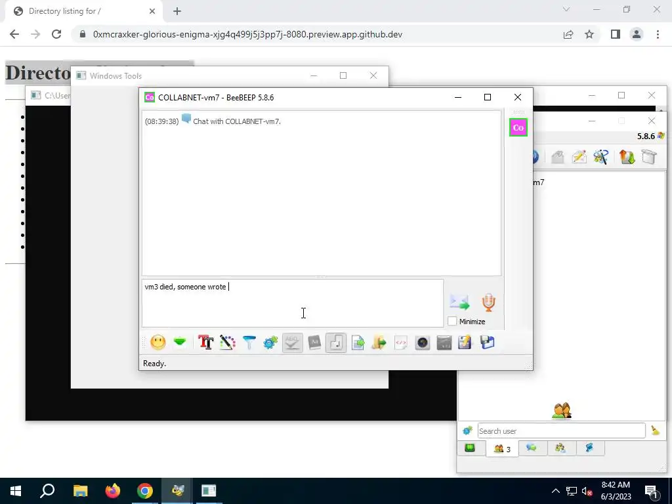Viewport: 672px width, 504px height.
Task: Click the muted volume tray icon
Action: [x=587, y=491]
